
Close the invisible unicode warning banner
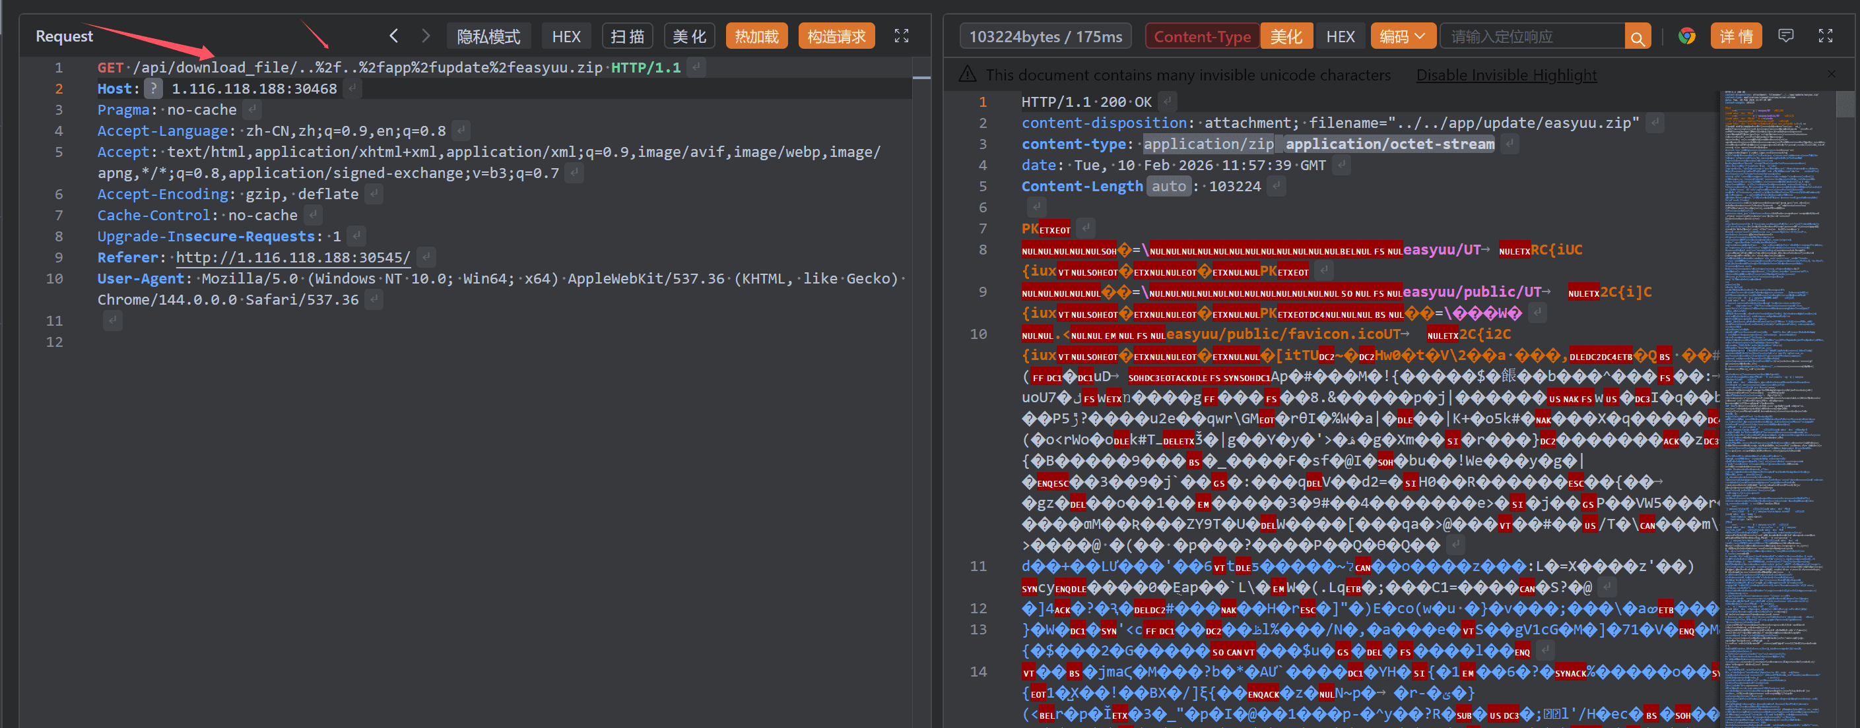1831,74
